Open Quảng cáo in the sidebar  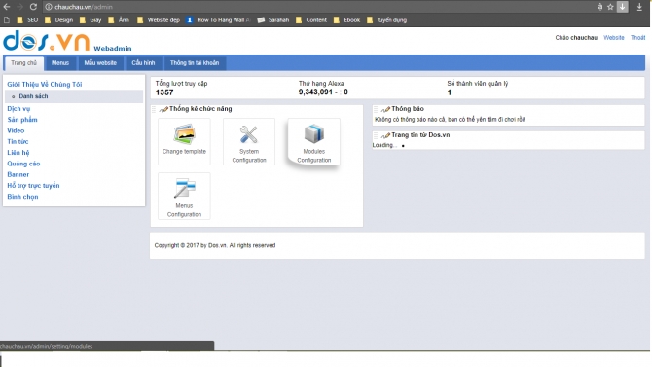[x=23, y=164]
